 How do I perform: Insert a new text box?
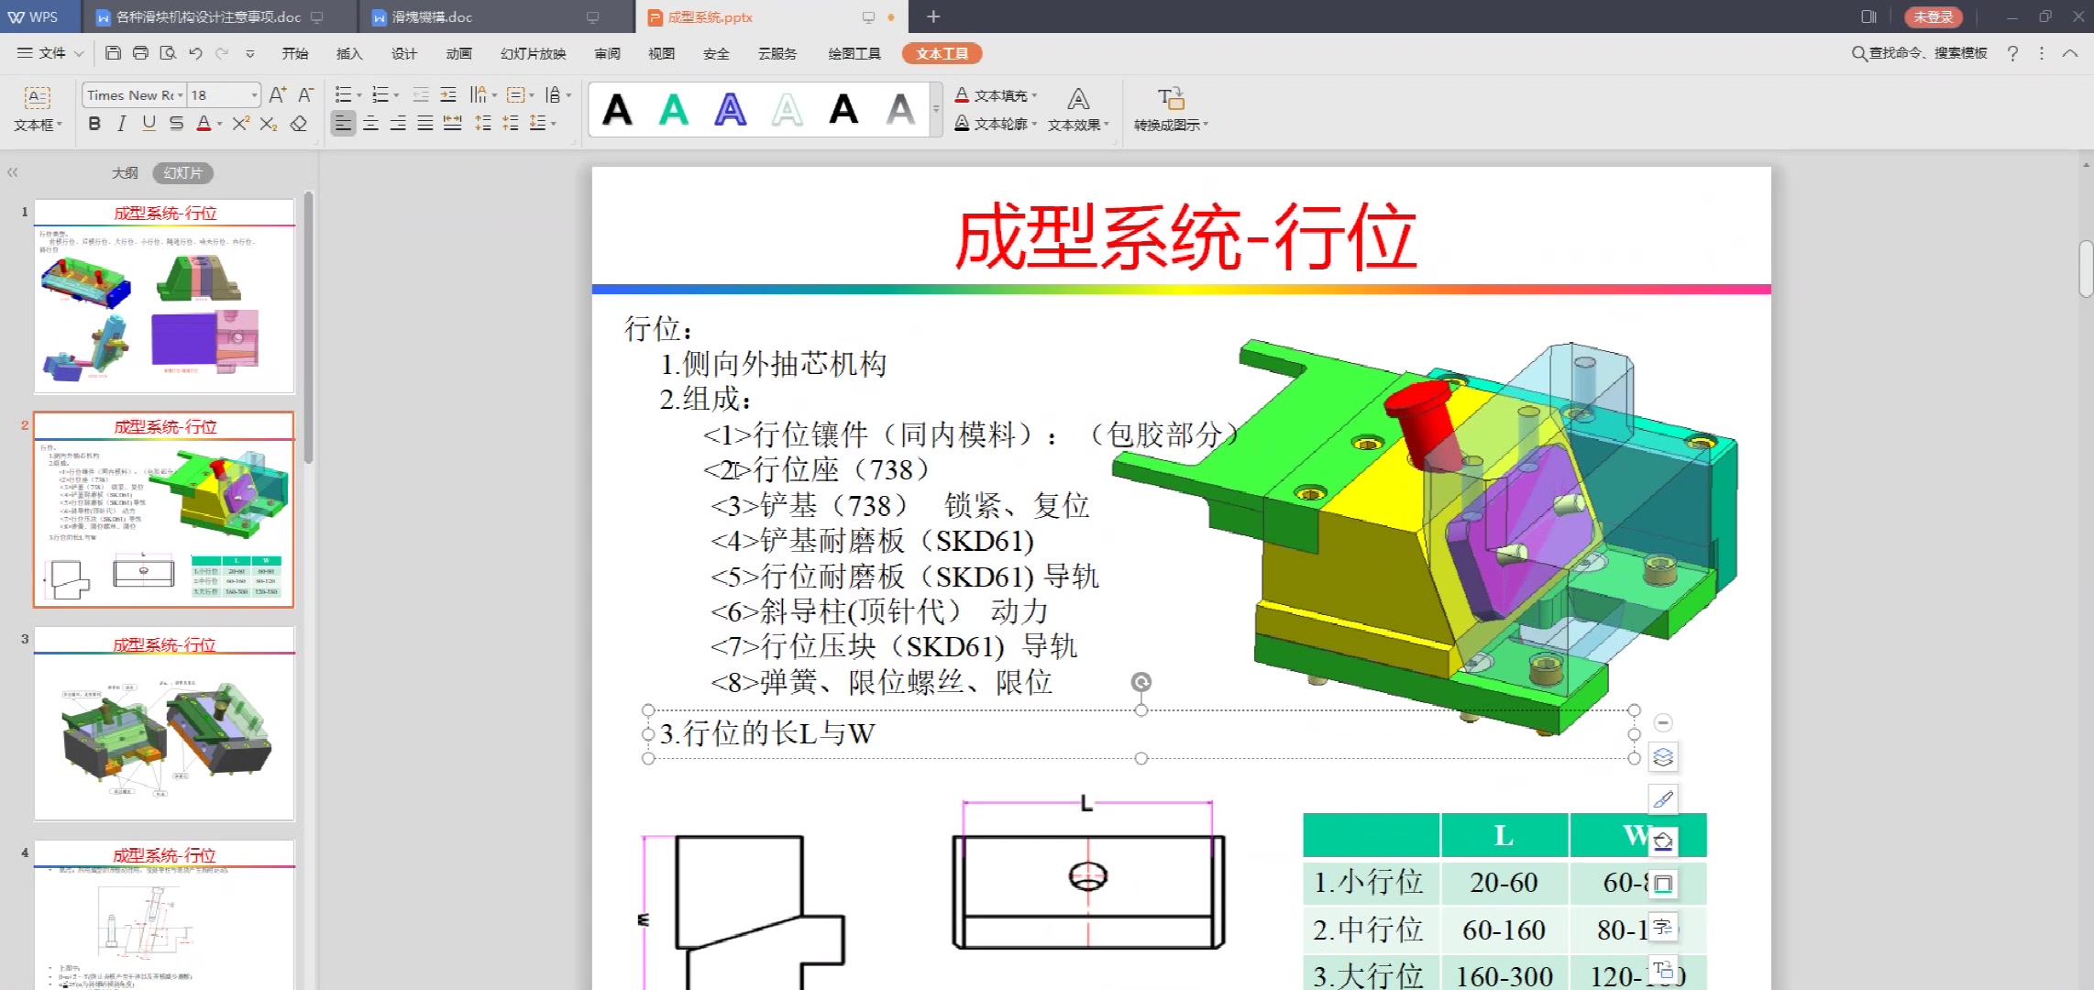coord(37,98)
